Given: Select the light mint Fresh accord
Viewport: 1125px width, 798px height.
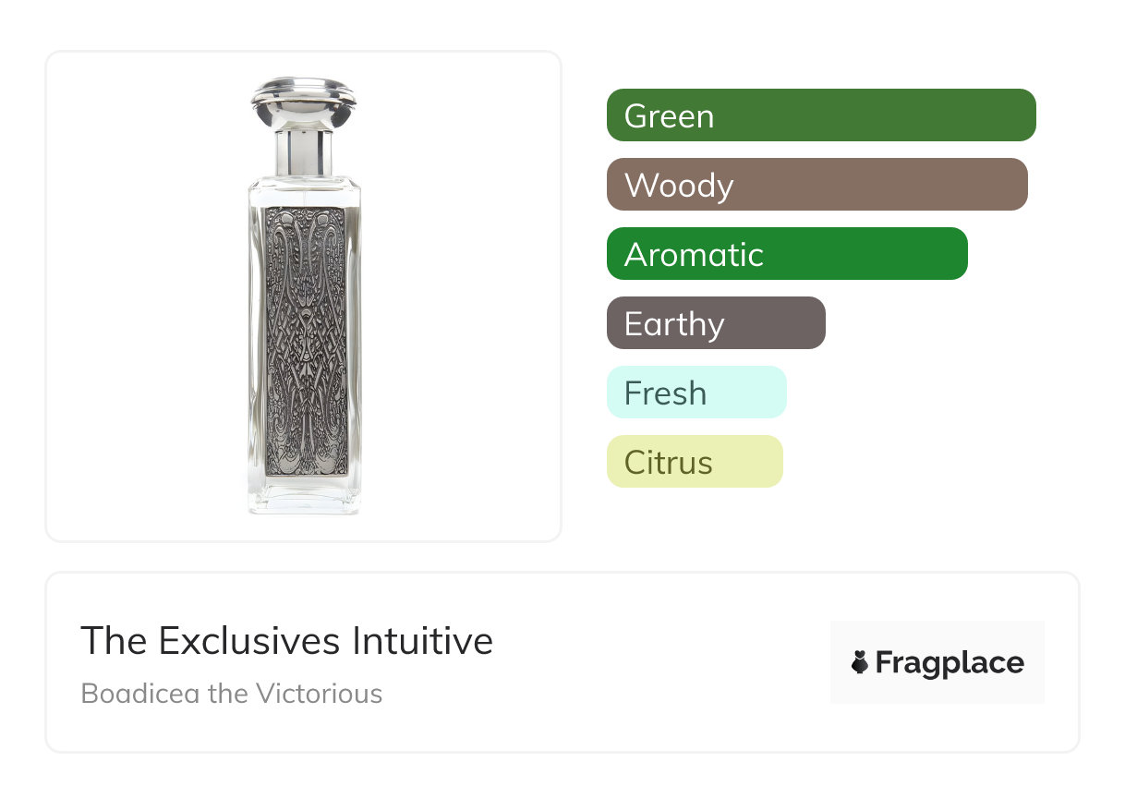Looking at the screenshot, I should pyautogui.click(x=696, y=393).
